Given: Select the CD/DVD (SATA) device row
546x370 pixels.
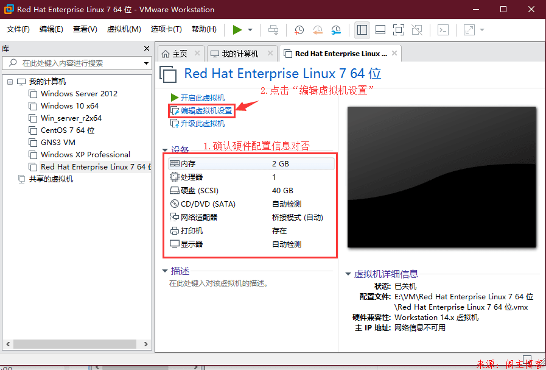Looking at the screenshot, I should [x=251, y=204].
